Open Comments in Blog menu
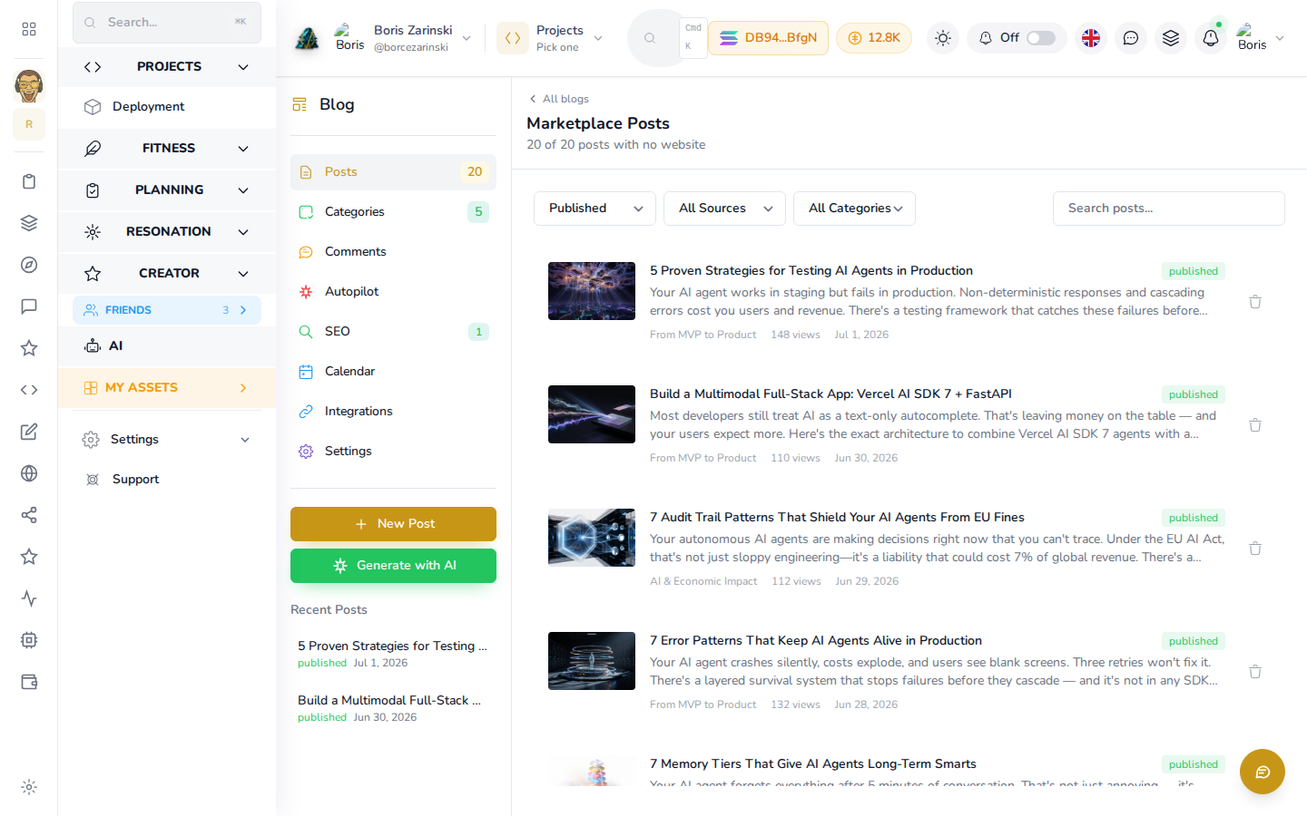This screenshot has height=816, width=1307. pos(393,251)
